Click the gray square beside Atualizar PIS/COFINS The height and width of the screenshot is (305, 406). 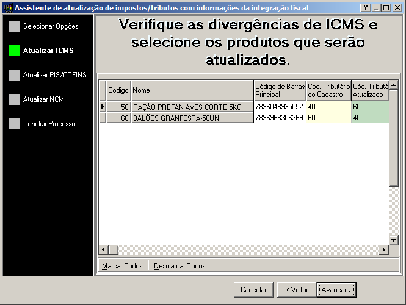coord(14,75)
